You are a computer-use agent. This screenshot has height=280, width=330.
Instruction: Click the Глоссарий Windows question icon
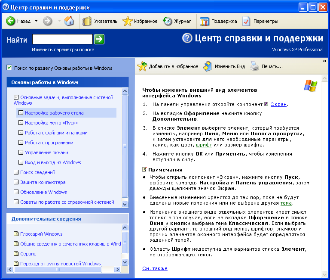16,234
